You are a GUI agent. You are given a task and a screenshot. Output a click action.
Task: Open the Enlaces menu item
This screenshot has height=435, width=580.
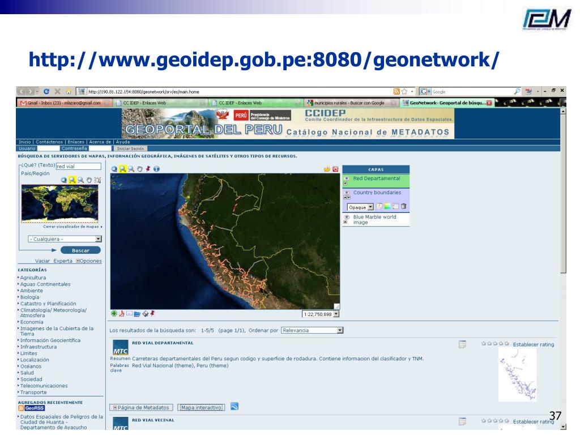coord(76,142)
